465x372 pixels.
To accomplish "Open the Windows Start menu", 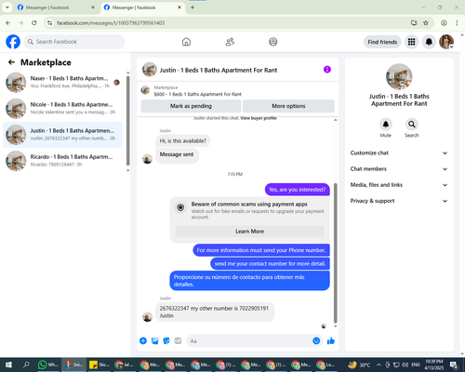I will point(8,365).
